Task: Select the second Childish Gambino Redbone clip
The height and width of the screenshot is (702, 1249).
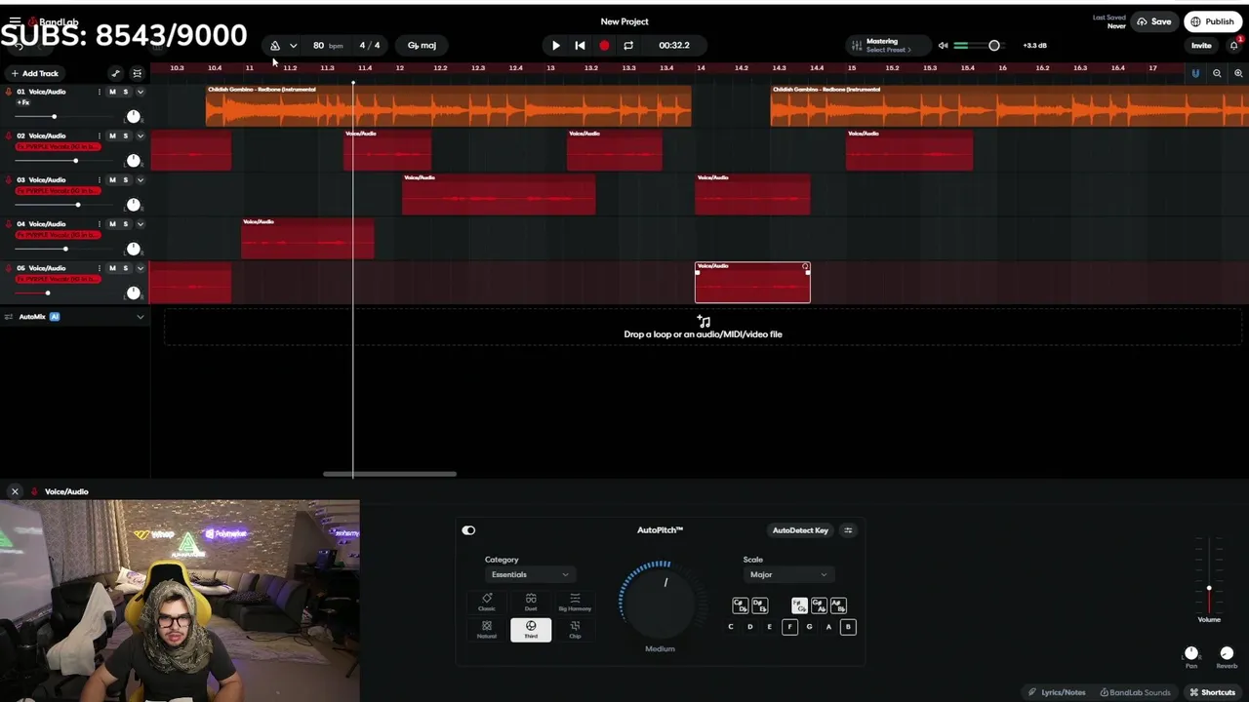Action: [x=1009, y=106]
